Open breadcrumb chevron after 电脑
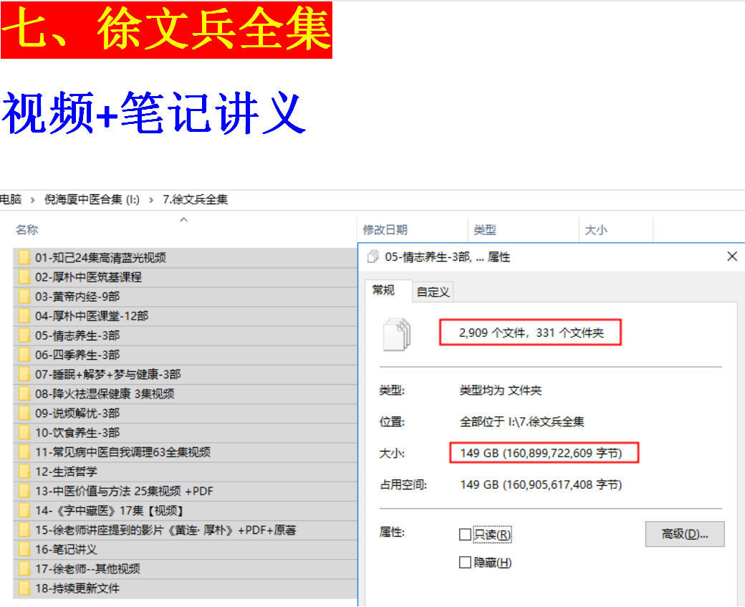The height and width of the screenshot is (607, 745). point(33,200)
